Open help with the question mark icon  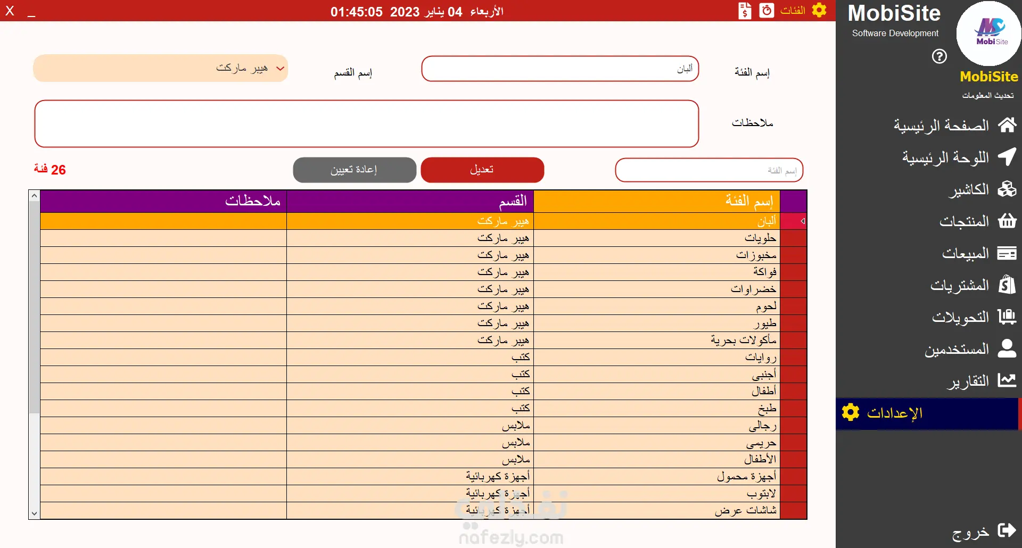[x=939, y=56]
